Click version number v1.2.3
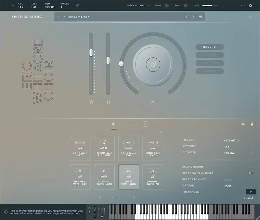The height and width of the screenshot is (220, 260). point(248,198)
